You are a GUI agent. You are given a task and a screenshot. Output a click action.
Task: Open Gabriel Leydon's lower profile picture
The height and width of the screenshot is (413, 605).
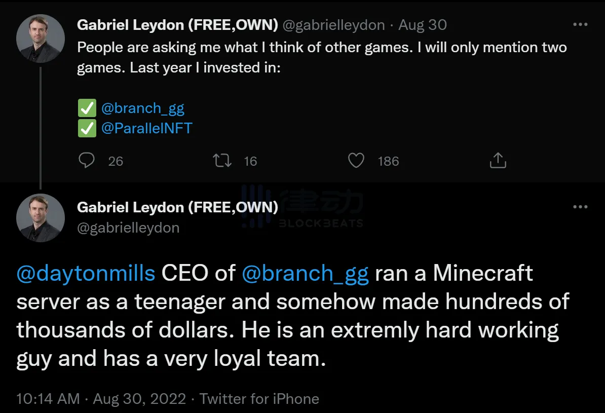pos(41,217)
